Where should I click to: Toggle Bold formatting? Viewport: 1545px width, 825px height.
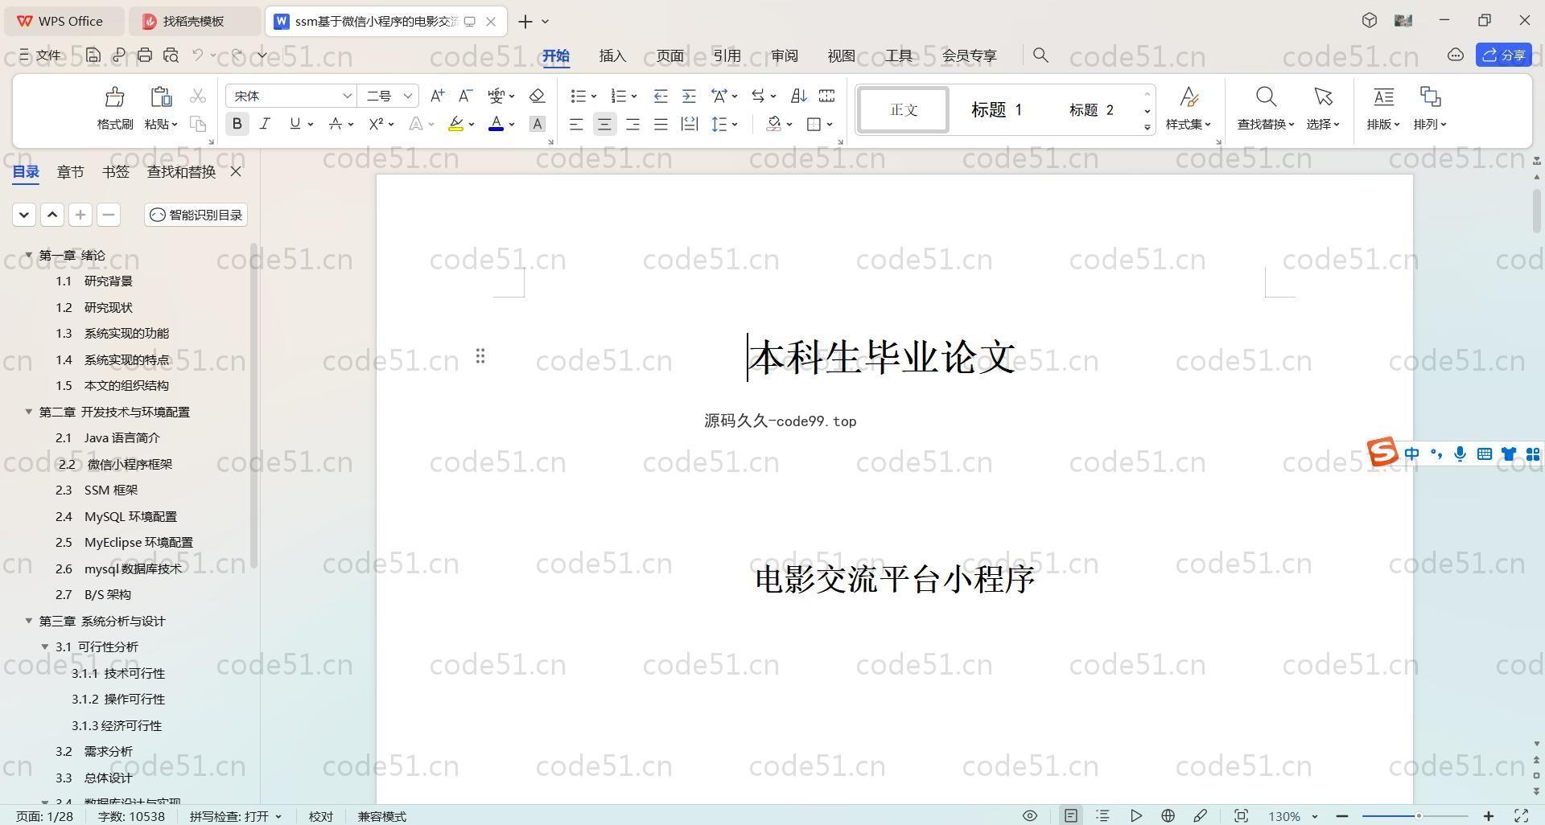pyautogui.click(x=237, y=124)
